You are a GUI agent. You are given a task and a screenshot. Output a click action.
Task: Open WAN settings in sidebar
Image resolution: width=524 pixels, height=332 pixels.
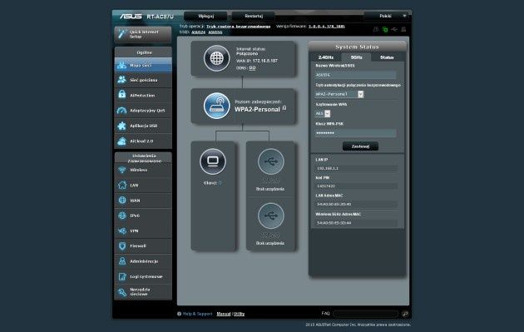point(143,201)
